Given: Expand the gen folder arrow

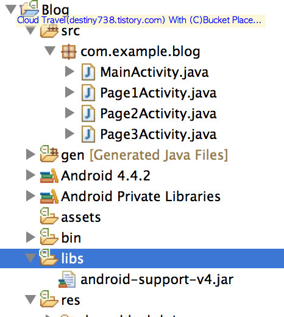Looking at the screenshot, I should [30, 154].
